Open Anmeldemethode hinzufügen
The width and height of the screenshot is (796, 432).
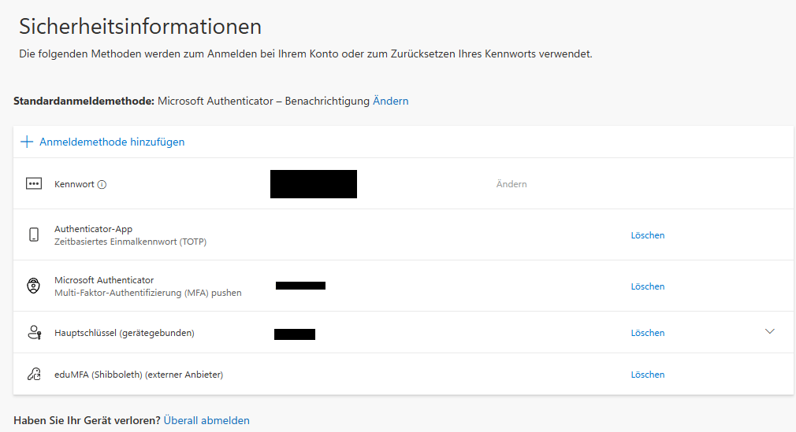112,142
